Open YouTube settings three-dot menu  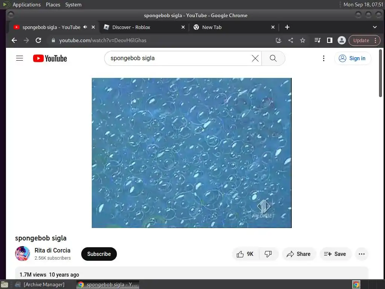point(324,58)
